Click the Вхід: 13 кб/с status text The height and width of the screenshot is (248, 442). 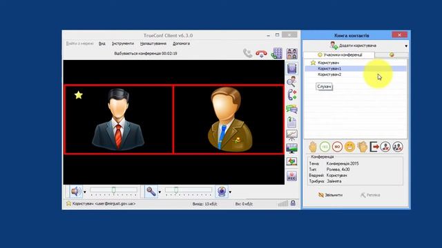[204, 204]
